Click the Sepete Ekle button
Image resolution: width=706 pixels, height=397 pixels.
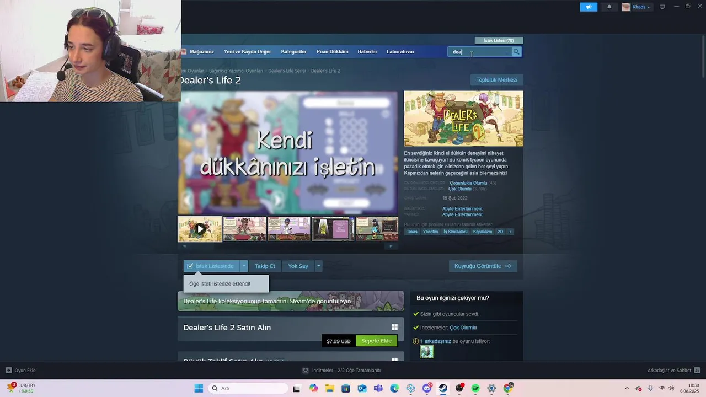(x=376, y=341)
